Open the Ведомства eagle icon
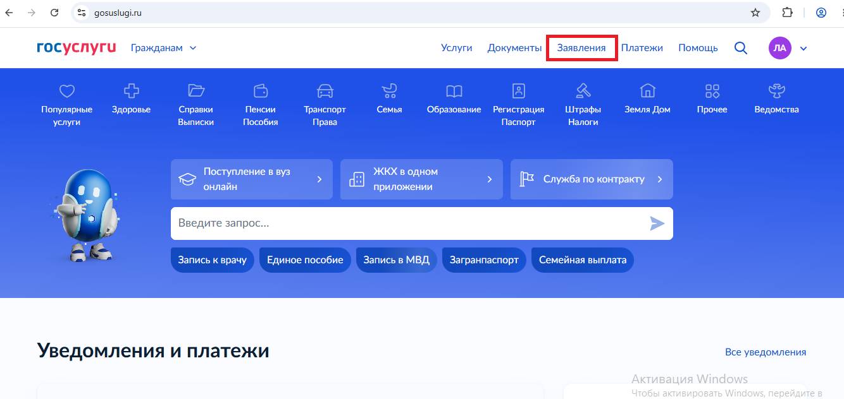The image size is (844, 399). [776, 91]
